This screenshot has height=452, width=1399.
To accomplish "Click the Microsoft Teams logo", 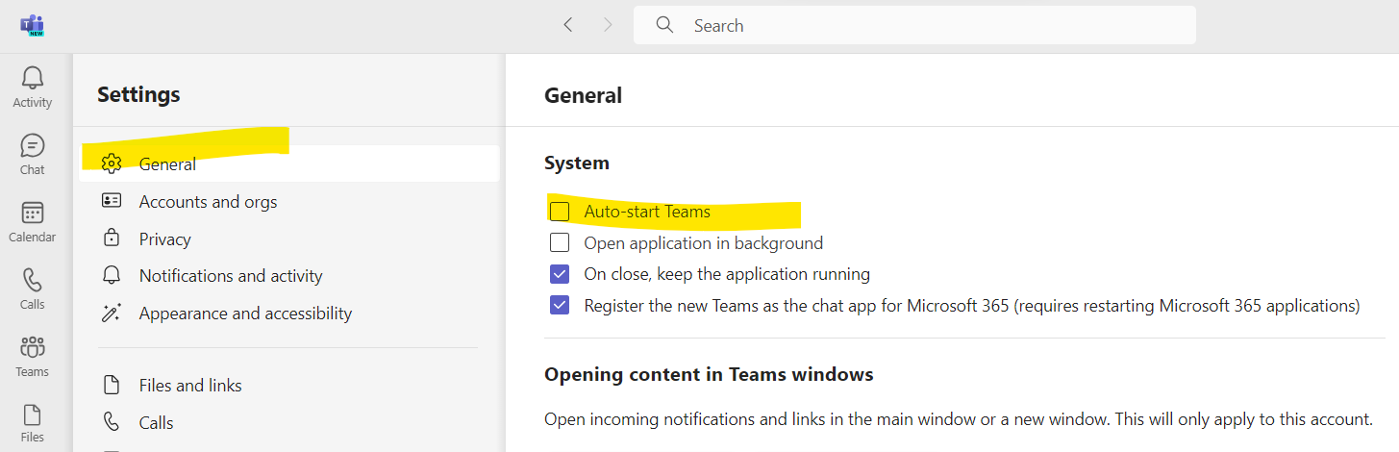I will (x=33, y=25).
